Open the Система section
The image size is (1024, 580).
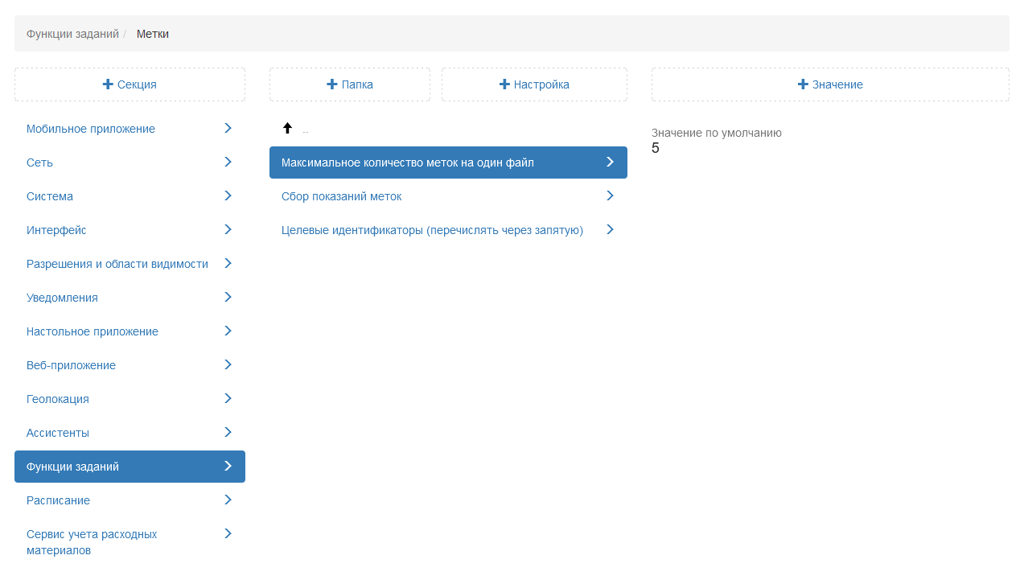pos(50,196)
